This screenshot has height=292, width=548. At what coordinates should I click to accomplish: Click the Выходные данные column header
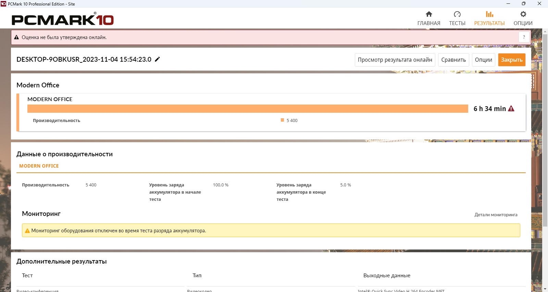pyautogui.click(x=387, y=276)
